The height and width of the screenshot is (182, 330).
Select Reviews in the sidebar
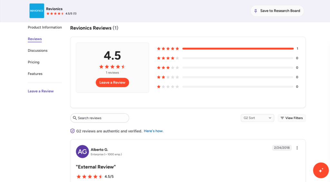(35, 39)
